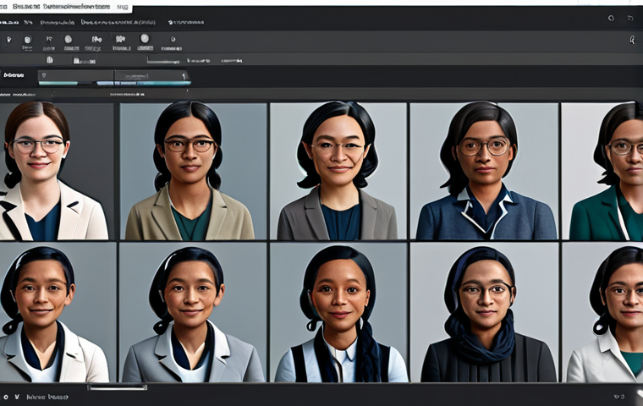Open the fifth menu item with leading dot

(x=186, y=22)
